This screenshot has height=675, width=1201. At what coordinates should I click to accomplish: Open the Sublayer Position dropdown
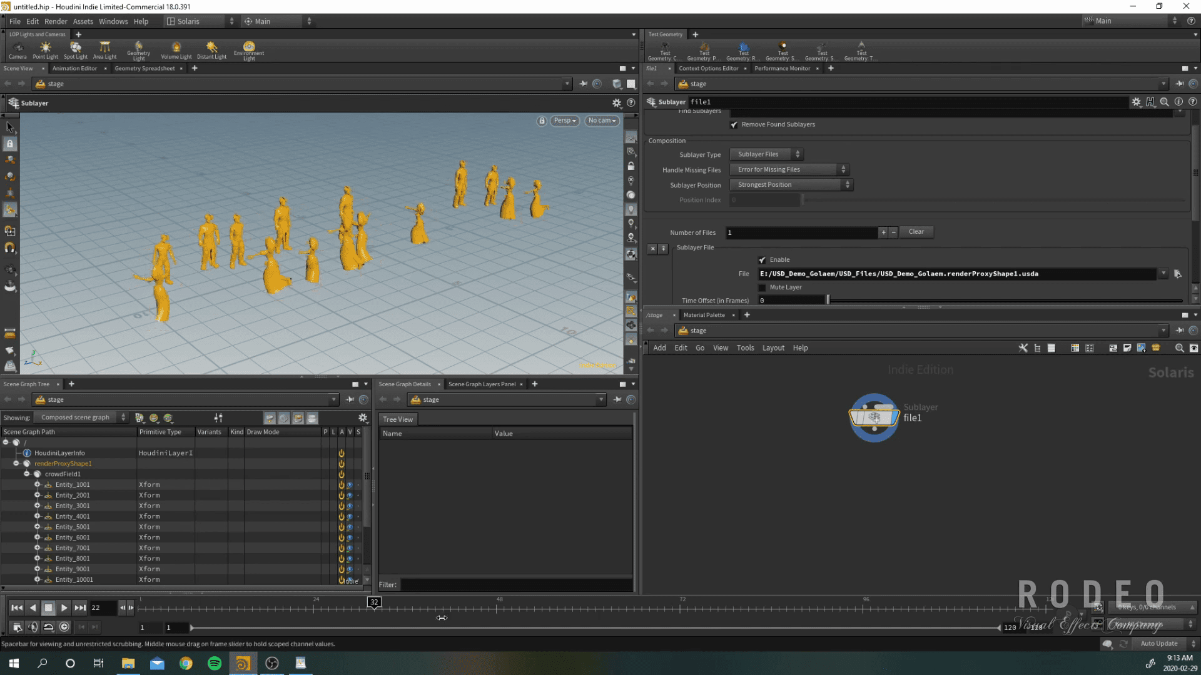tap(791, 185)
